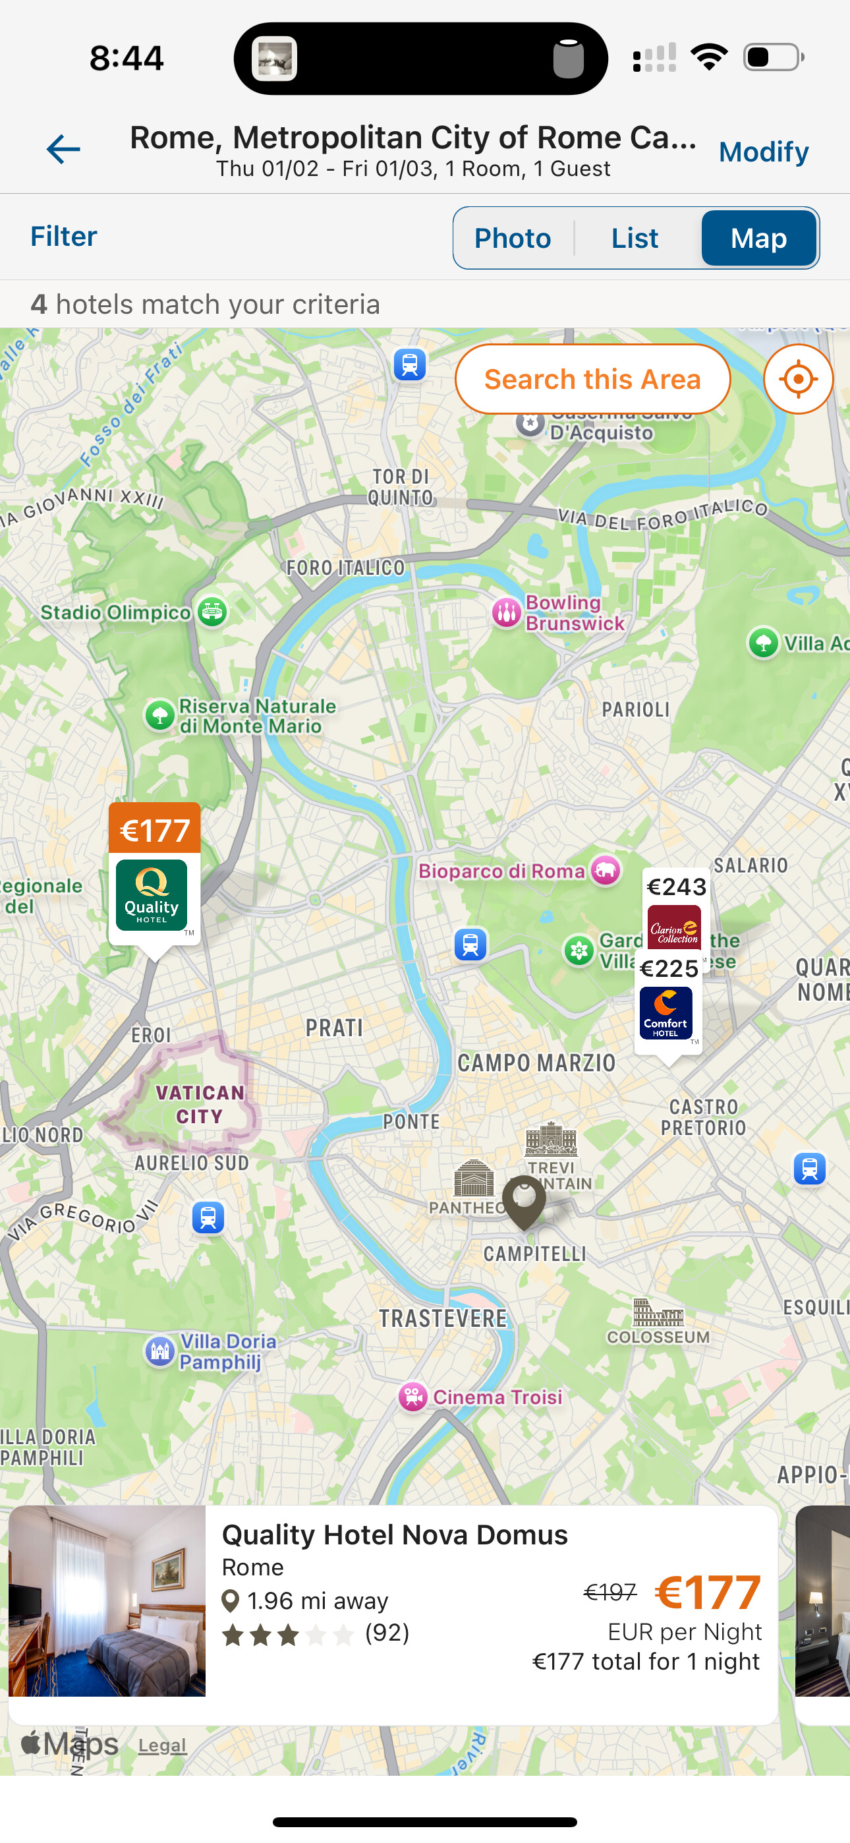This screenshot has height=1843, width=850.
Task: Switch to List view
Action: 635,238
